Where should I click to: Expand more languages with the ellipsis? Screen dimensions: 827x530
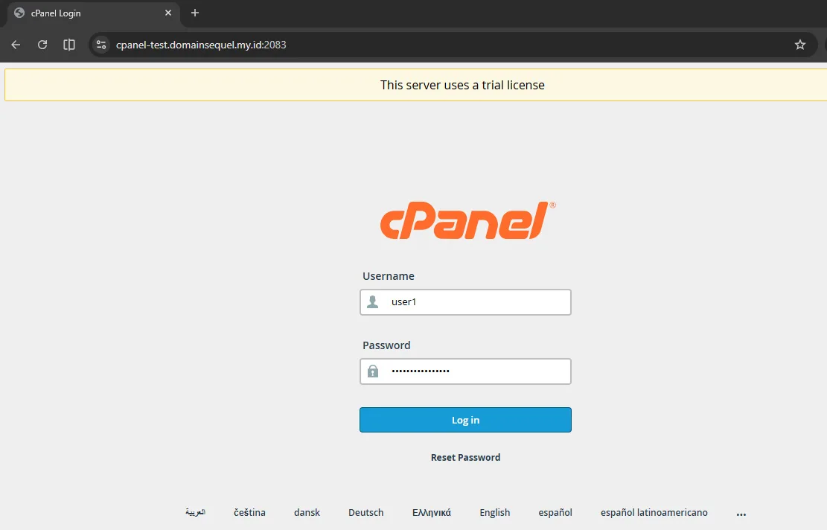pyautogui.click(x=741, y=514)
